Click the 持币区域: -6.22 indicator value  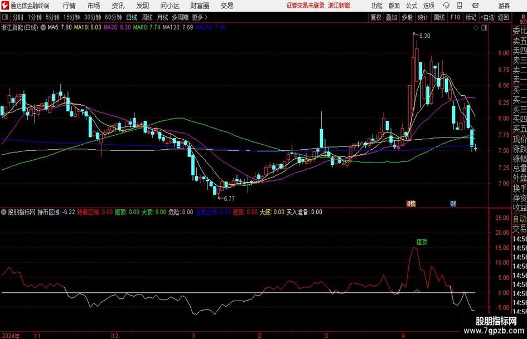click(56, 212)
